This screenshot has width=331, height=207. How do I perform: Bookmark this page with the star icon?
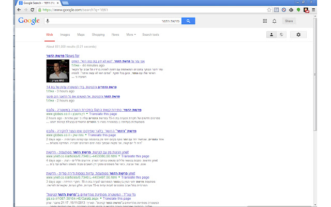click(269, 10)
